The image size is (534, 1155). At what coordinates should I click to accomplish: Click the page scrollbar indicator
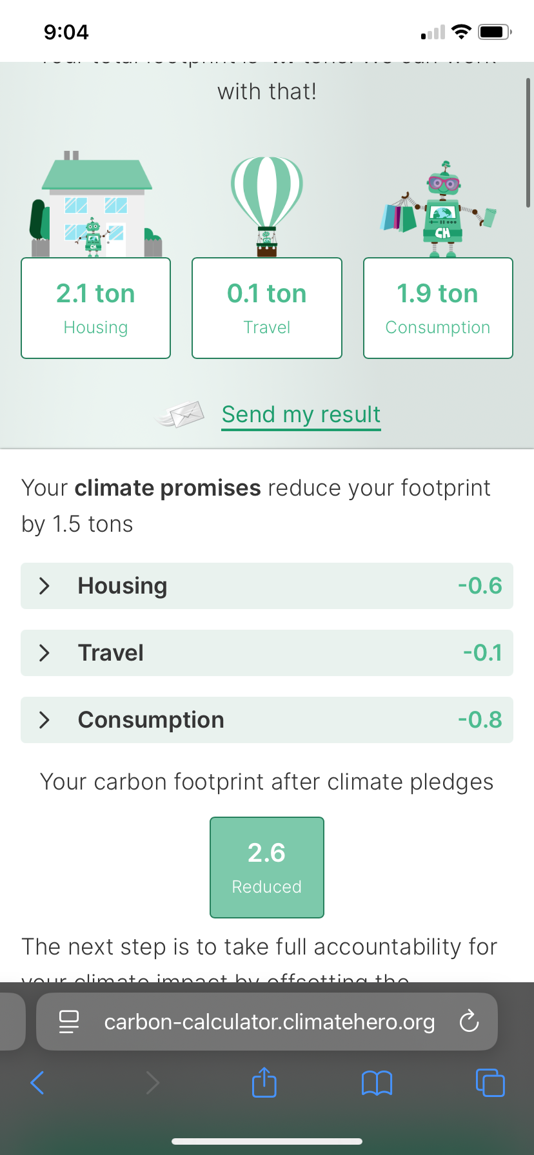coord(528,143)
